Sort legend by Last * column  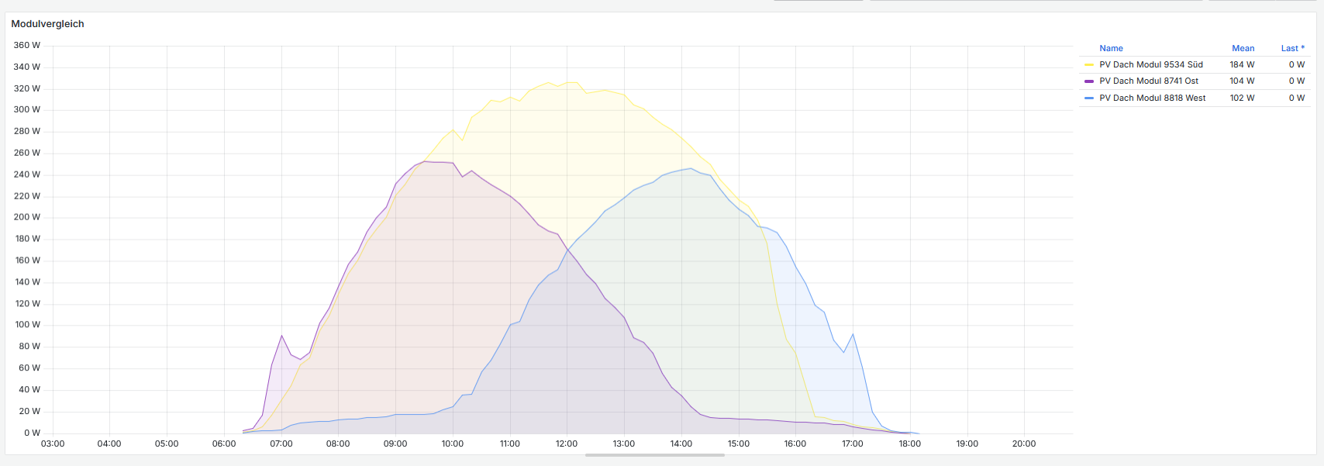coord(1292,48)
